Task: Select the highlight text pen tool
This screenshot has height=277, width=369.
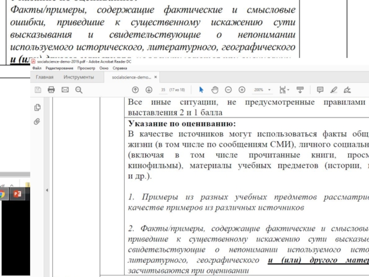Action: point(334,90)
